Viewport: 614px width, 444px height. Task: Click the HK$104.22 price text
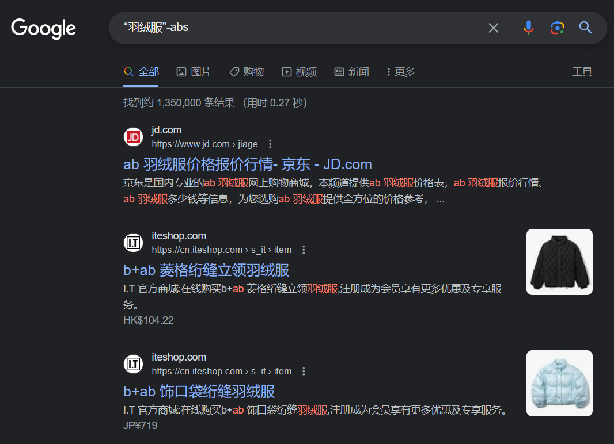pyautogui.click(x=149, y=320)
